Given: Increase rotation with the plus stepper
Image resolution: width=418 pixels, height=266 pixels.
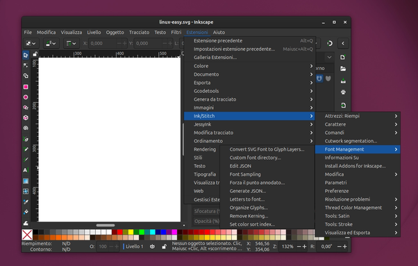Looking at the screenshot, I should click(344, 247).
